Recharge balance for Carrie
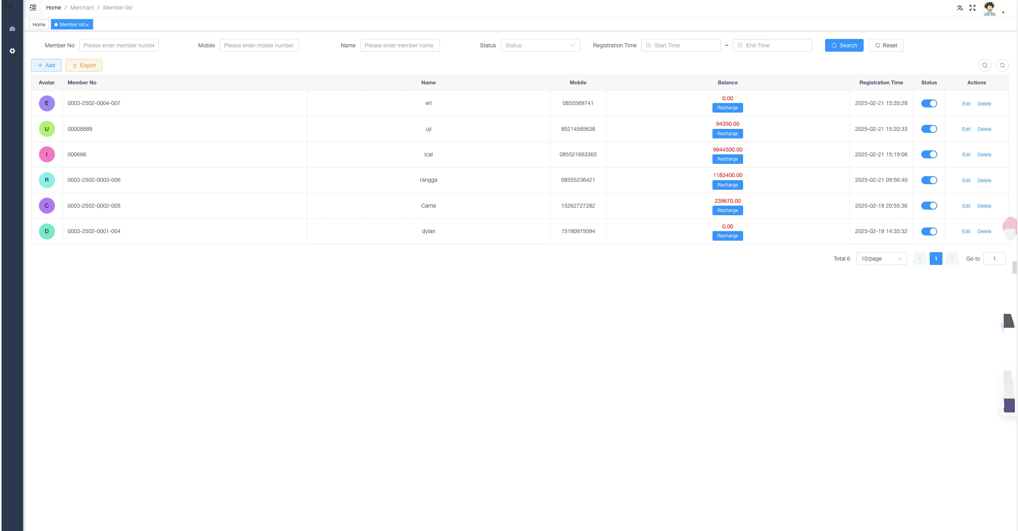This screenshot has width=1018, height=531. 727,210
